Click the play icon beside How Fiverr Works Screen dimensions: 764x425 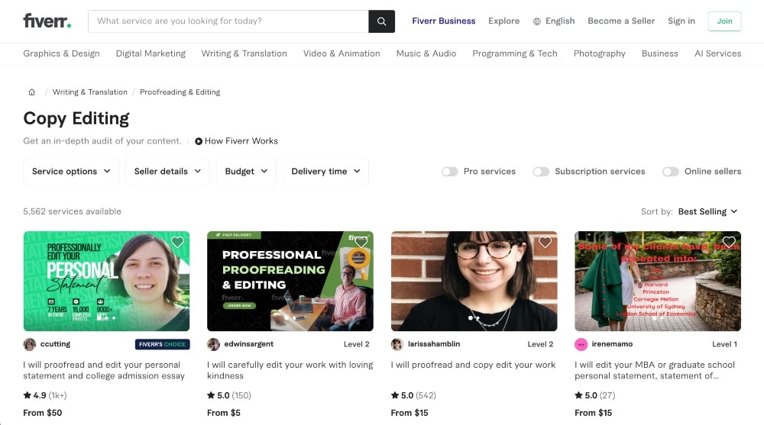199,141
